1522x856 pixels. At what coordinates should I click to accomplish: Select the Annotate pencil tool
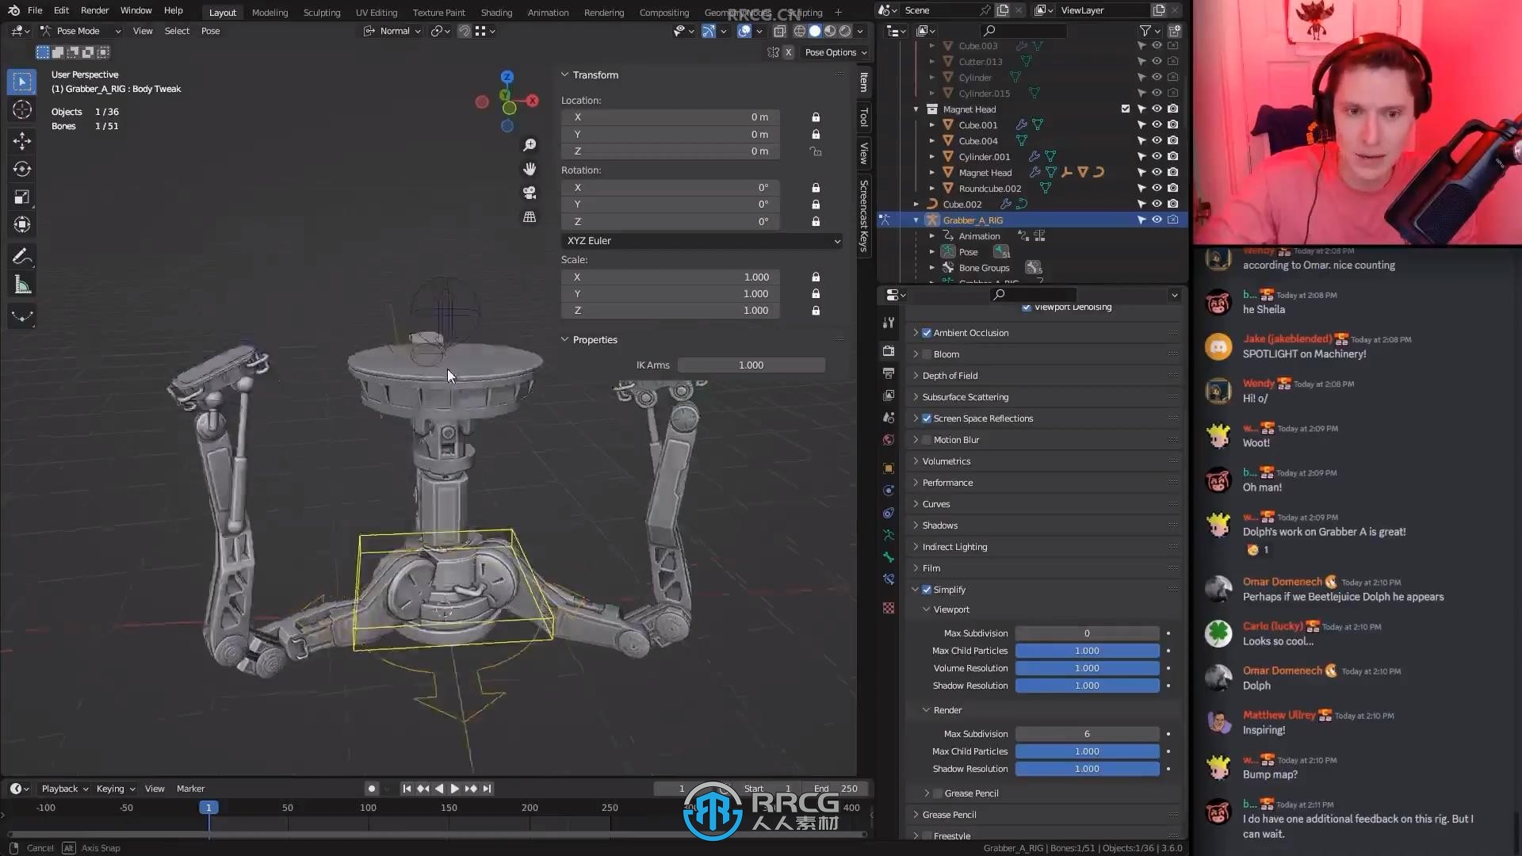point(22,256)
